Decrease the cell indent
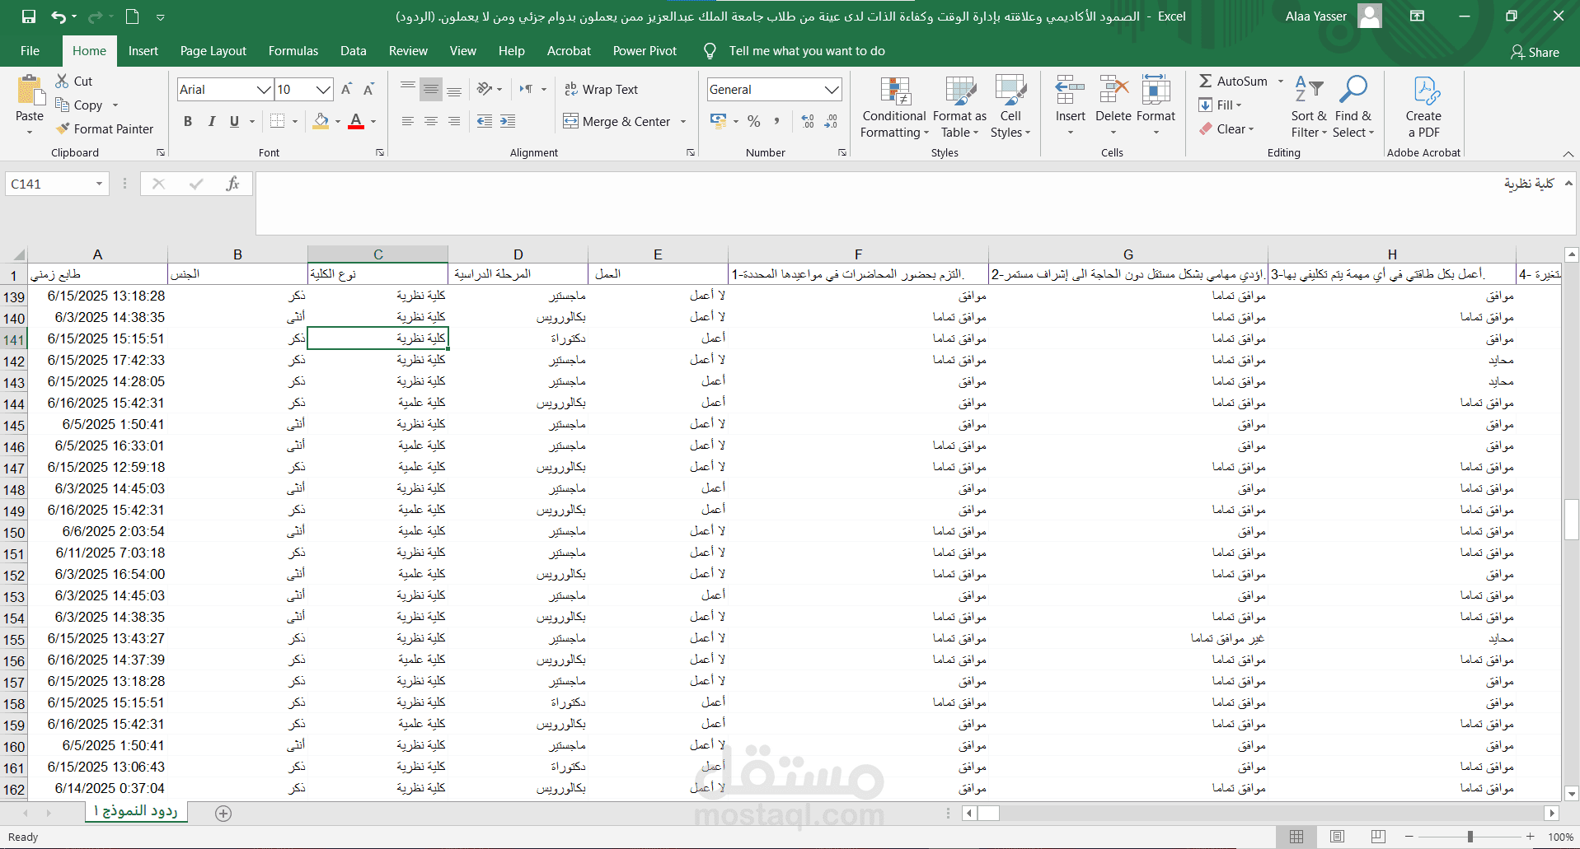The height and width of the screenshot is (849, 1580). pyautogui.click(x=485, y=121)
